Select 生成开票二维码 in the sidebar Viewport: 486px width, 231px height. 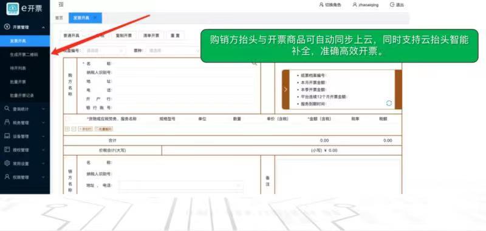point(25,55)
